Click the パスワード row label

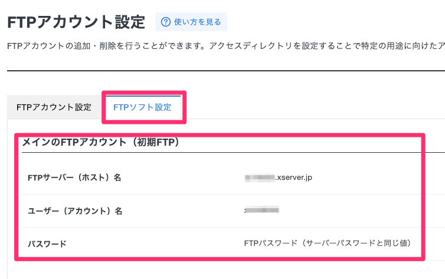tap(47, 244)
